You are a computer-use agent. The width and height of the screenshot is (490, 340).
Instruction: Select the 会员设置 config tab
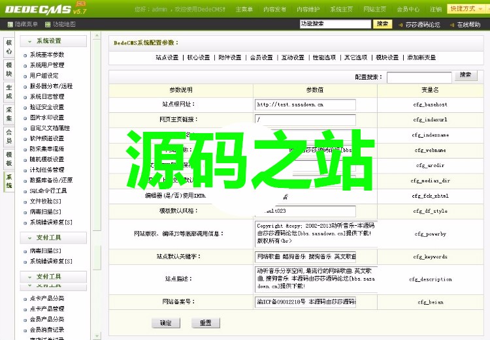tap(261, 57)
